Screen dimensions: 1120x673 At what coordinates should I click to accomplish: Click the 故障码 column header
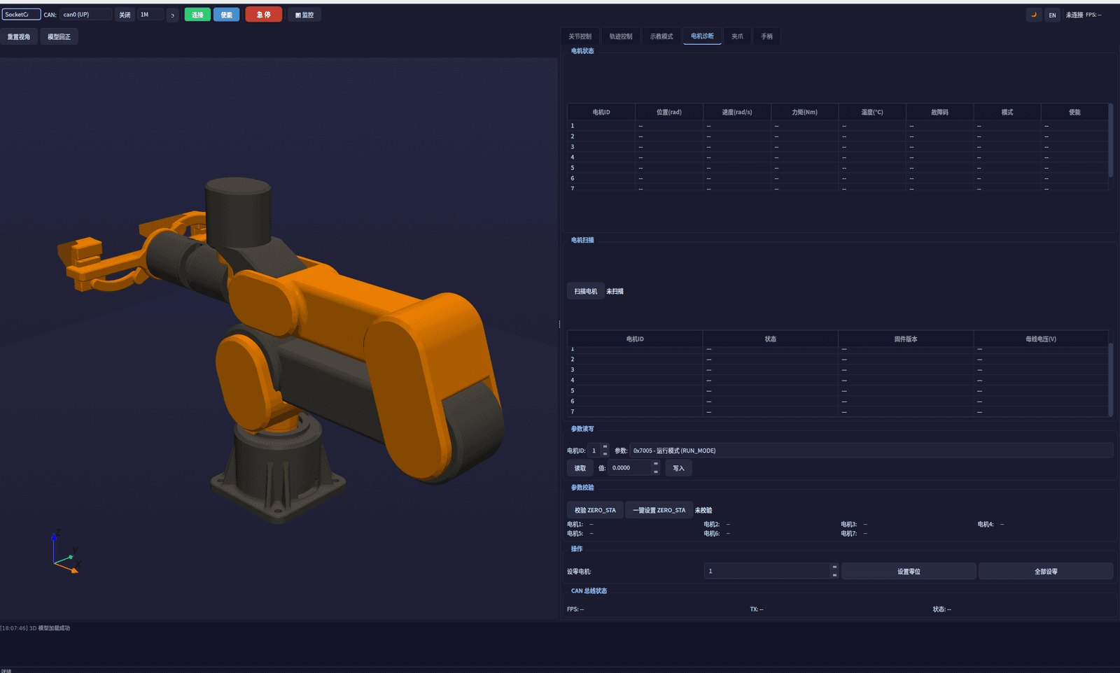[x=939, y=112]
